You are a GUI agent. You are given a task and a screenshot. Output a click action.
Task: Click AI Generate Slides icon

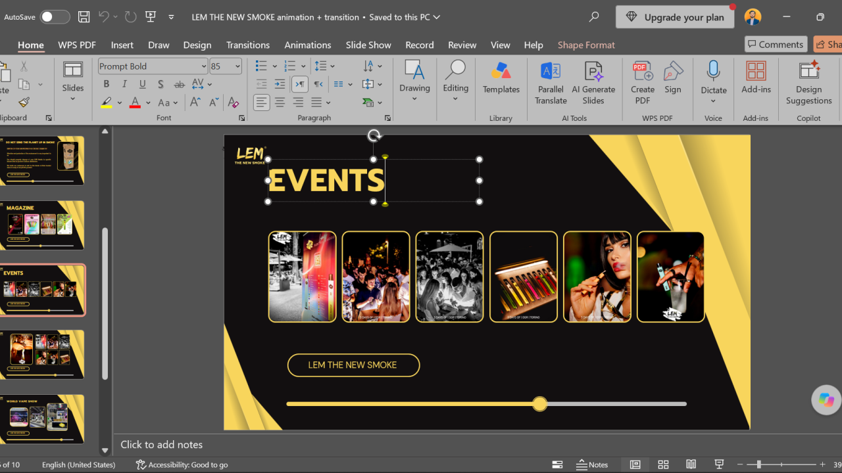593,83
